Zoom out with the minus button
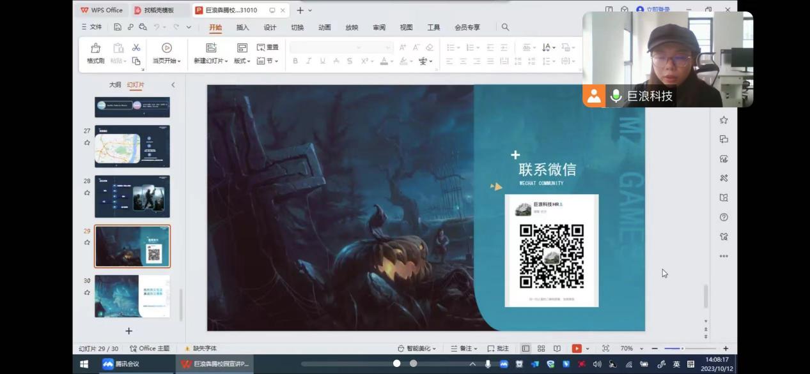810x374 pixels. [655, 348]
